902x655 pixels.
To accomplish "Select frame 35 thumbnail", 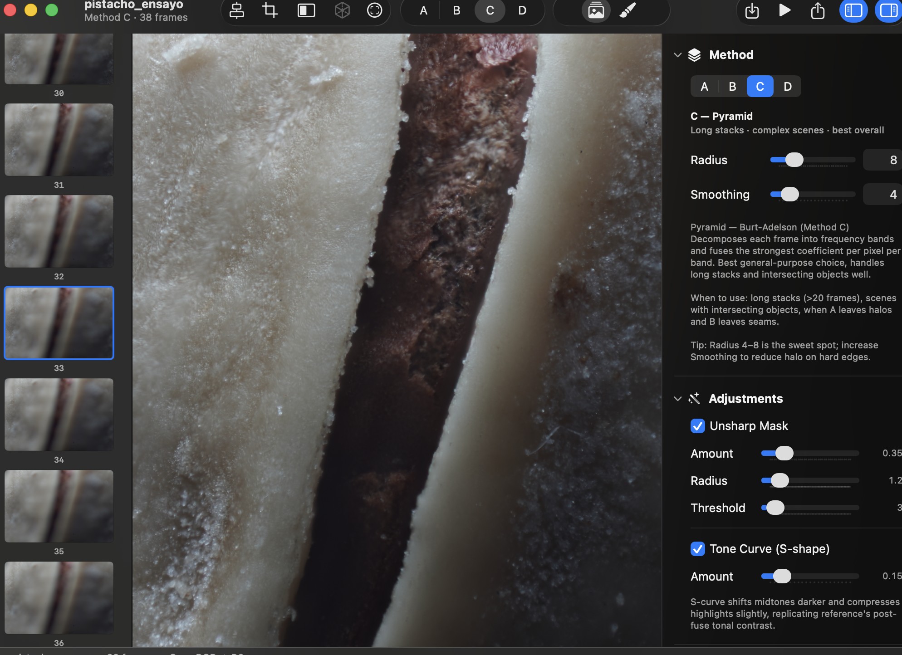I will [x=59, y=506].
